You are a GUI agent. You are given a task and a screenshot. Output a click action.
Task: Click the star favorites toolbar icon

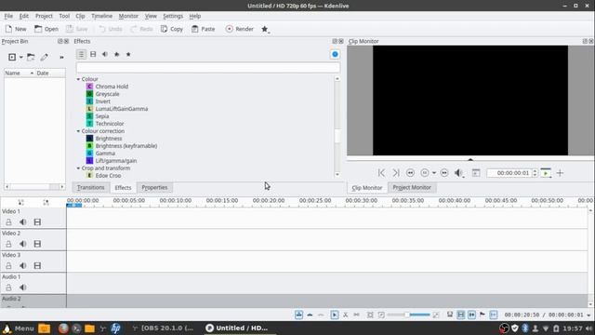(265, 29)
